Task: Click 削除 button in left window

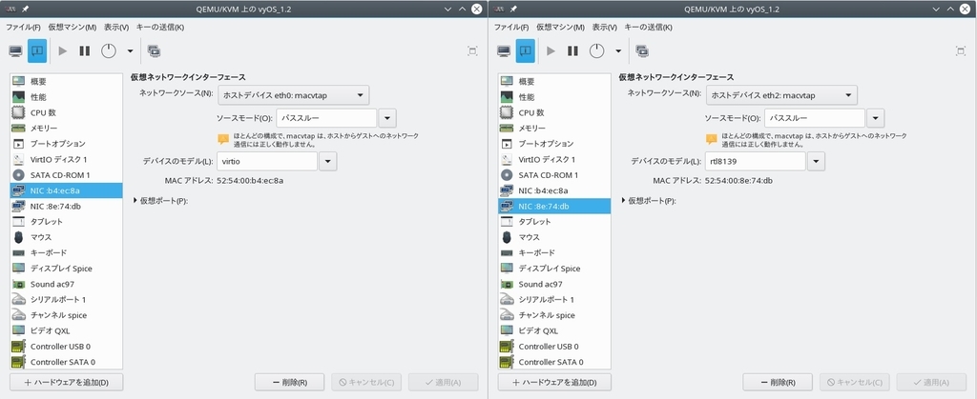Action: click(290, 382)
